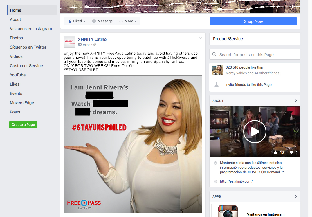Click the public globe privacy icon
Image resolution: width=312 pixels, height=217 pixels.
95,45
